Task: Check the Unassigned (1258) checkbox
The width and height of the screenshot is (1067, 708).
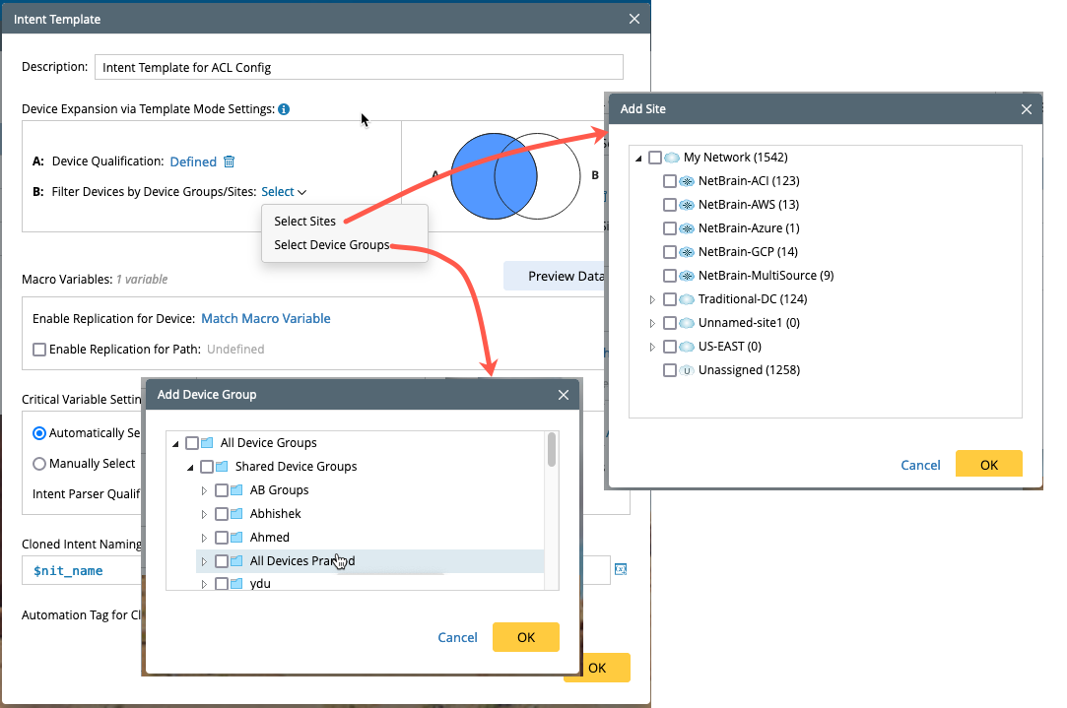Action: tap(670, 370)
